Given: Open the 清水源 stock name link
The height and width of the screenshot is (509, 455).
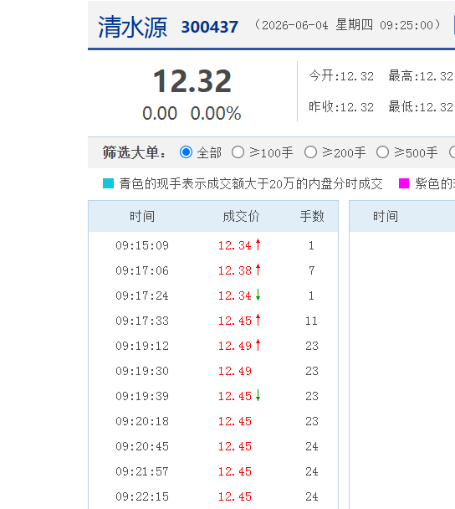Looking at the screenshot, I should (132, 27).
